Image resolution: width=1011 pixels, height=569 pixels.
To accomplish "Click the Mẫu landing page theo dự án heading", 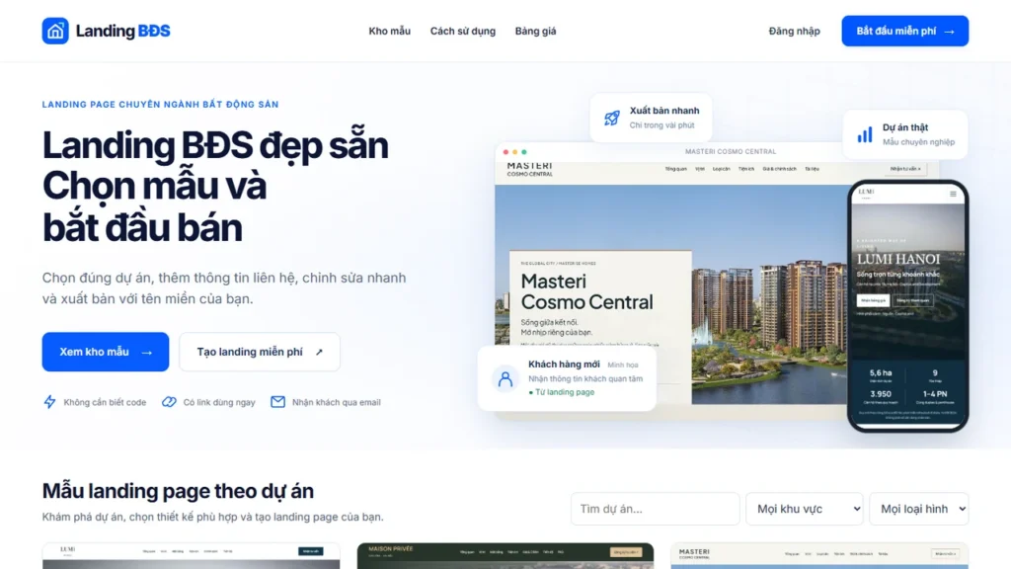I will 178,491.
